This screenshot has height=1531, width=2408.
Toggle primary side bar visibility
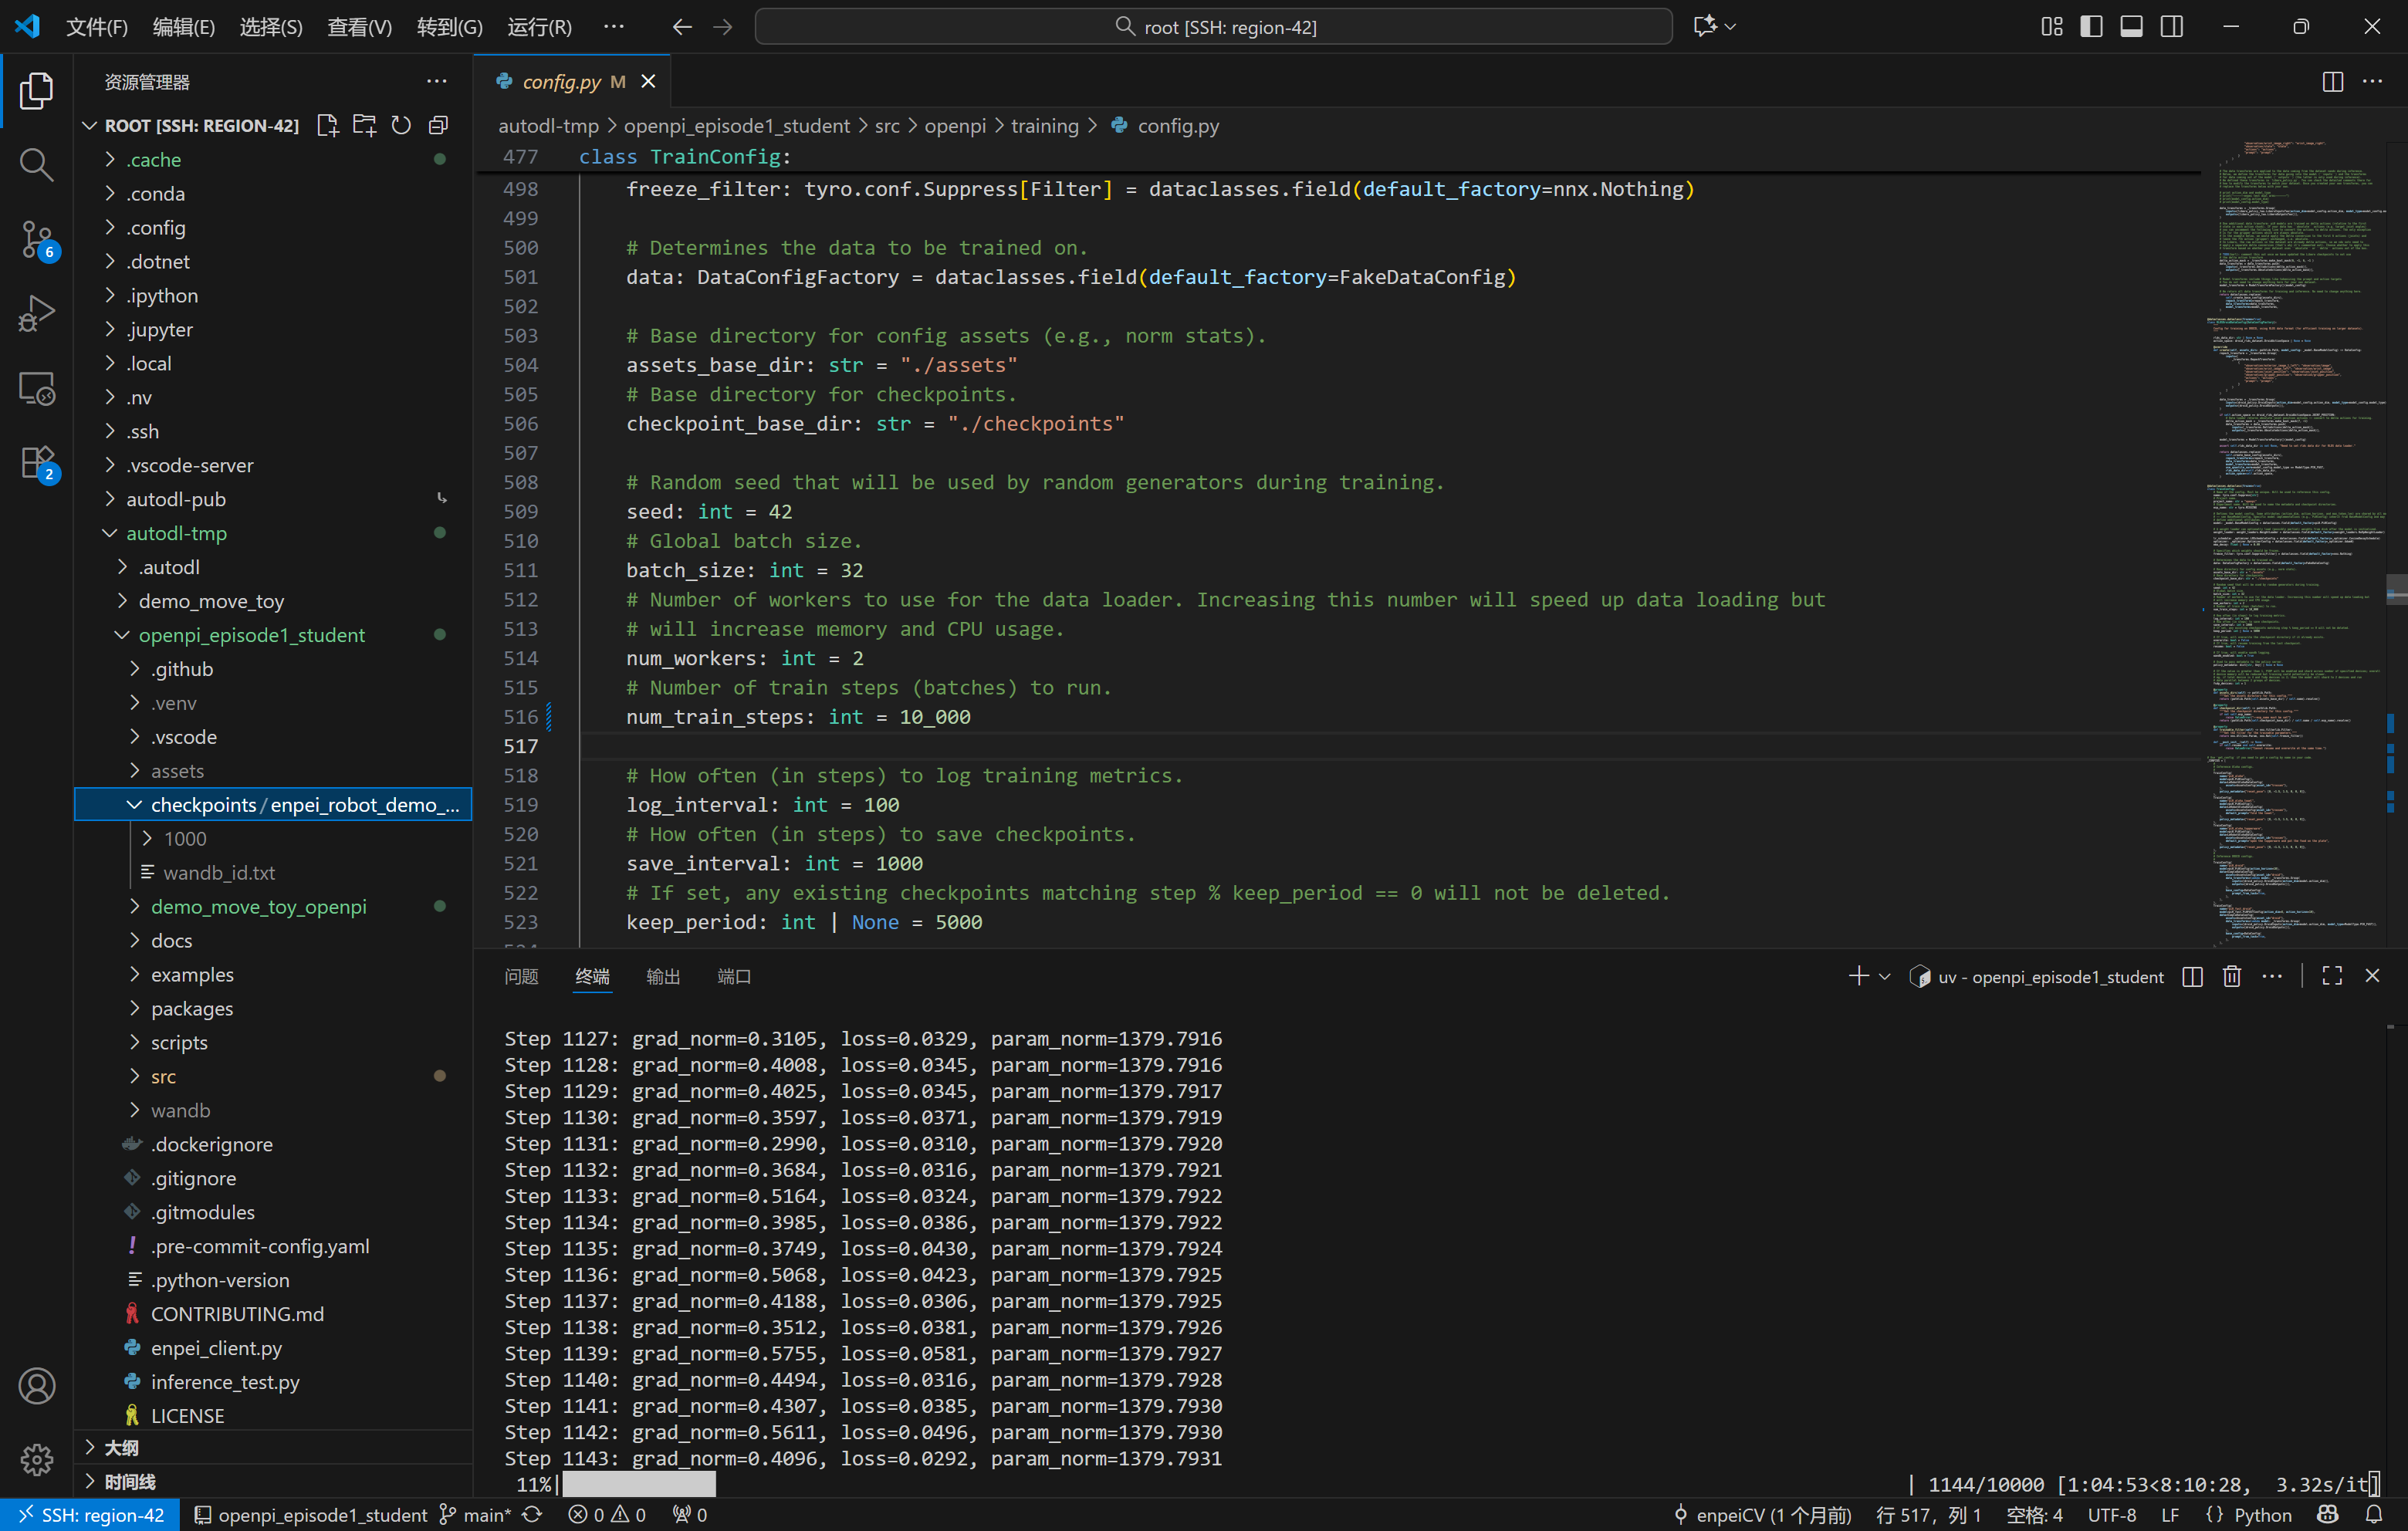pyautogui.click(x=2091, y=27)
